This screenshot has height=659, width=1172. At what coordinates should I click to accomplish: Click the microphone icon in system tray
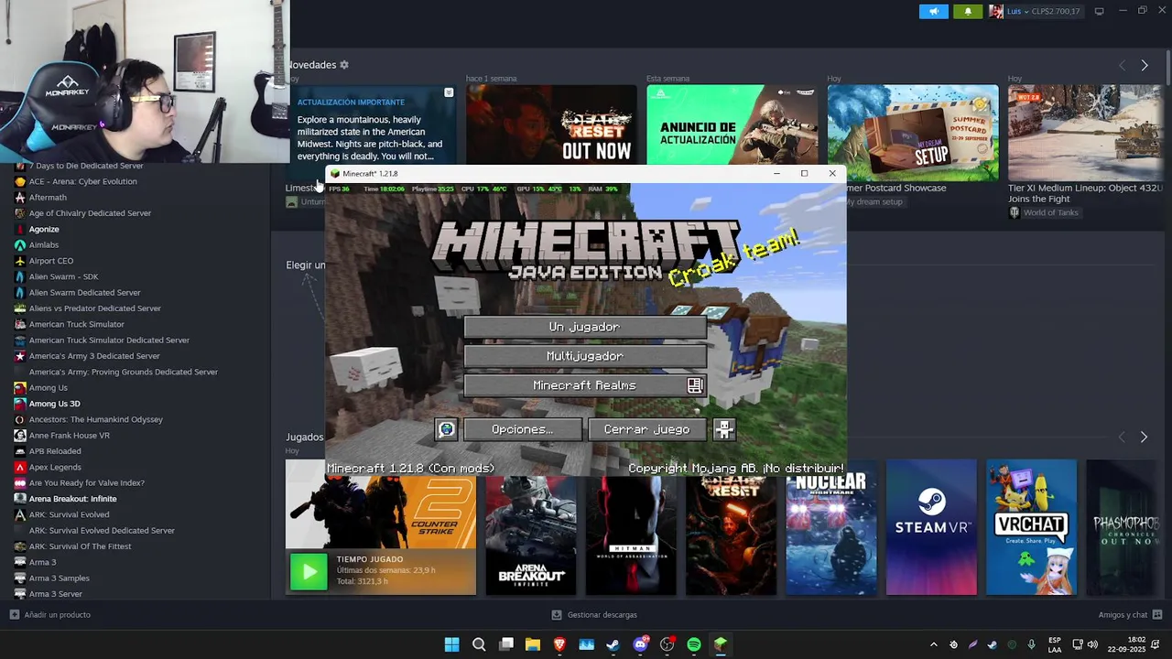pos(1032,644)
